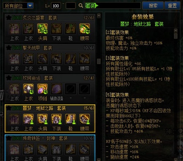183x161 pixels.
Task: Click the 搜索 button
Action: point(153,5)
